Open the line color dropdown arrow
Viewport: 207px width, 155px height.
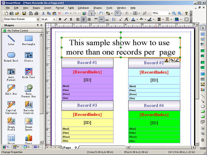click(153, 19)
